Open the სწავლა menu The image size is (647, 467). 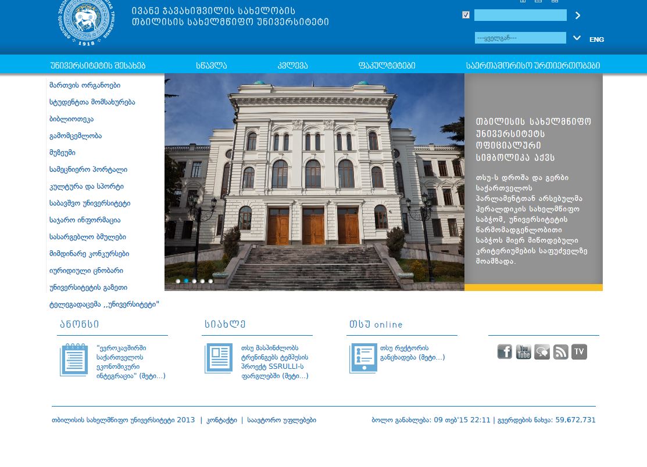pos(211,66)
